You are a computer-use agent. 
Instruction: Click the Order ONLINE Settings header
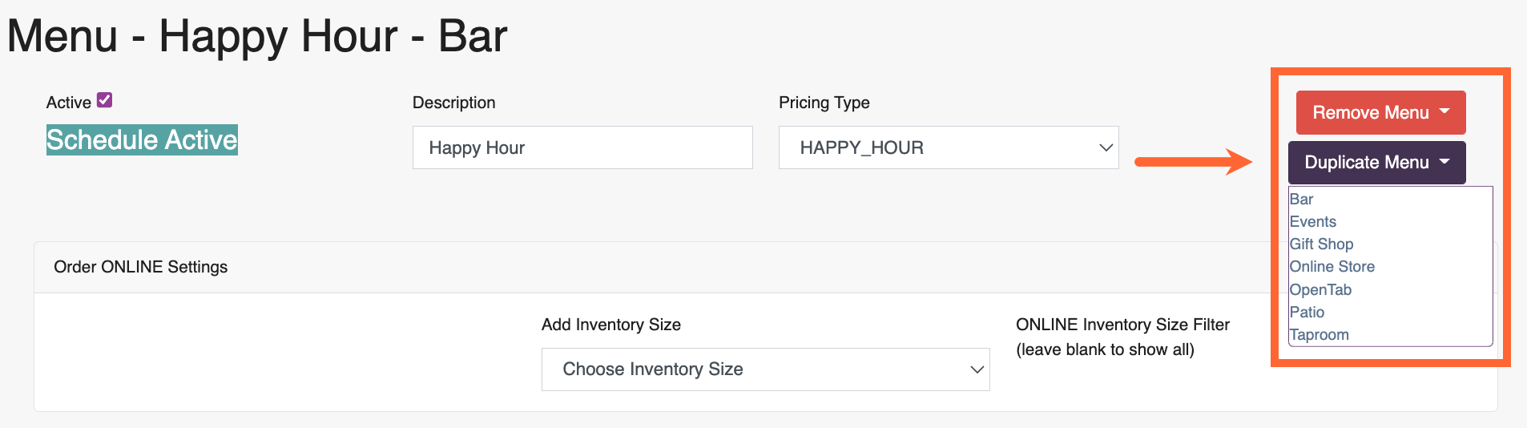[141, 267]
